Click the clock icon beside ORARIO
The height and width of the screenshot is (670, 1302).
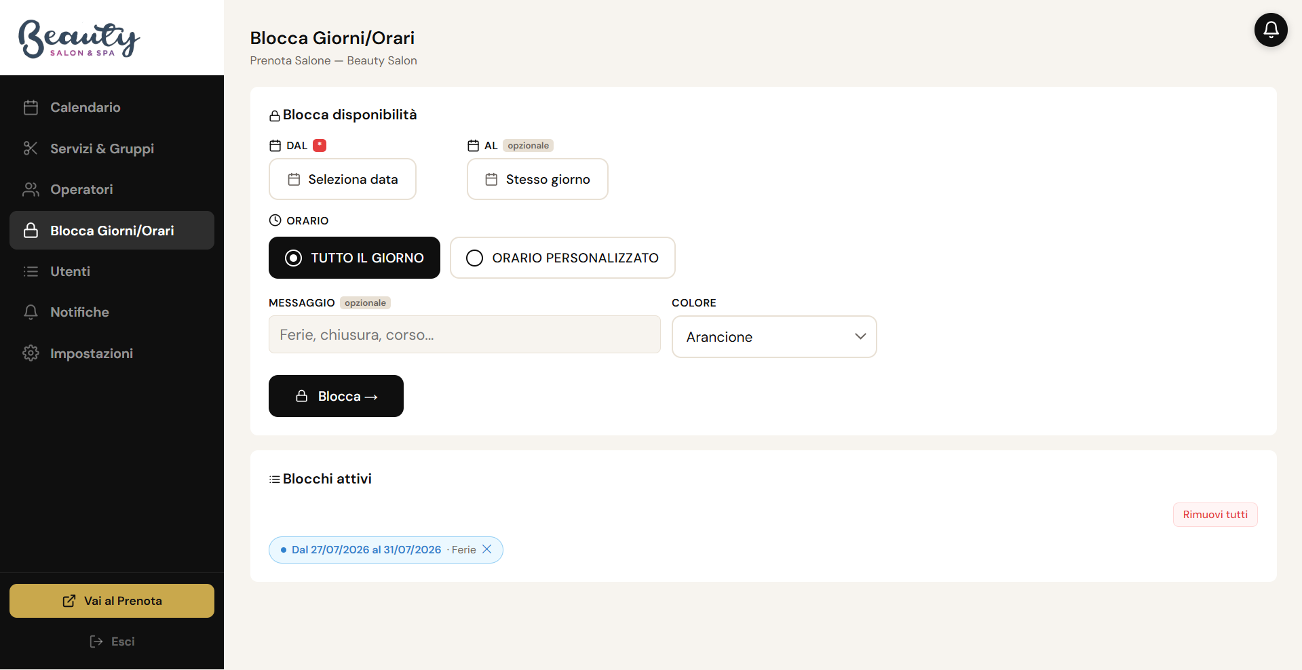point(275,220)
